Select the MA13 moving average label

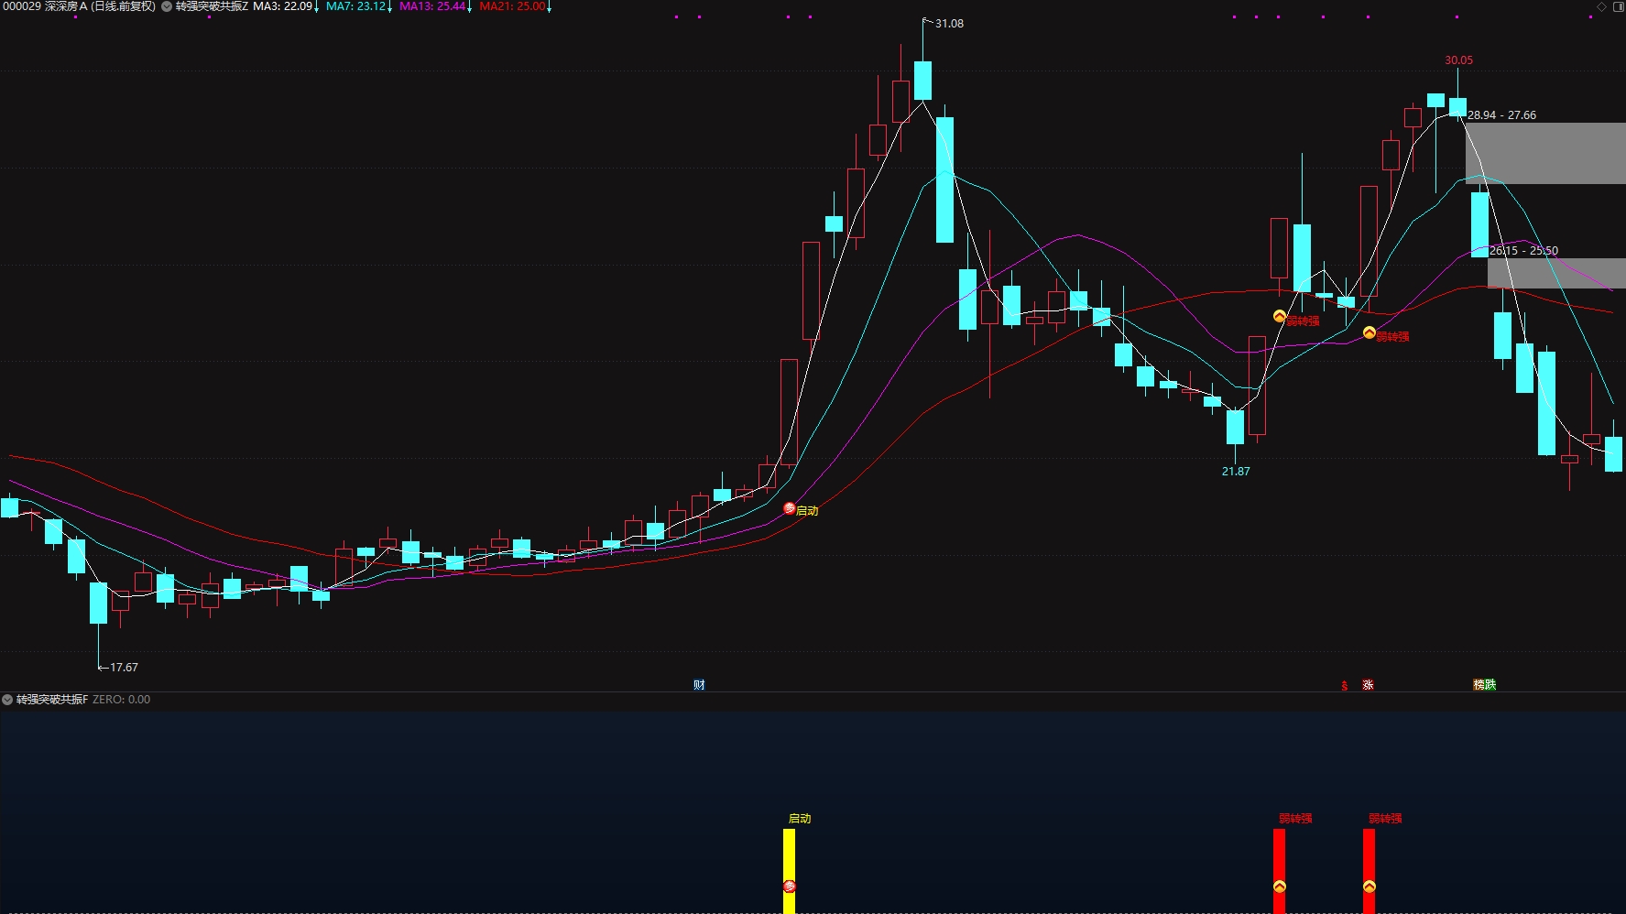[432, 6]
